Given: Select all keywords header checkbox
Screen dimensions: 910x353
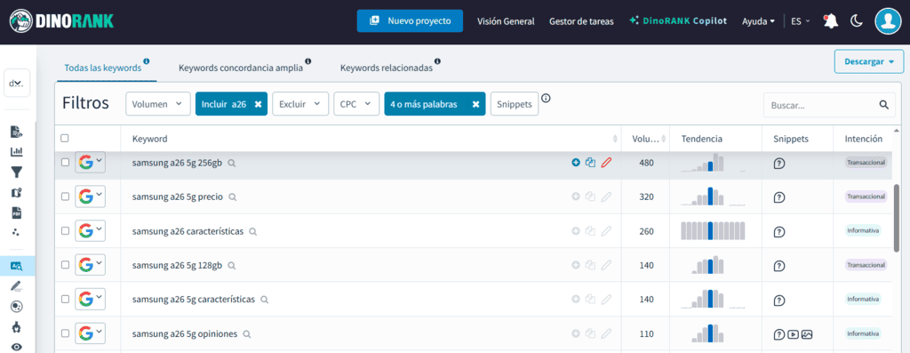Looking at the screenshot, I should pyautogui.click(x=65, y=138).
